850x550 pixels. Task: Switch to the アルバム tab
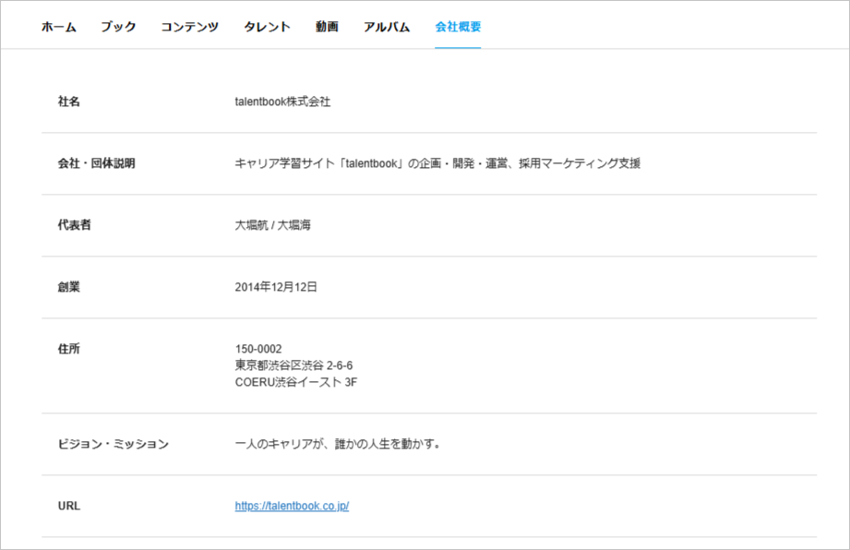pos(387,27)
